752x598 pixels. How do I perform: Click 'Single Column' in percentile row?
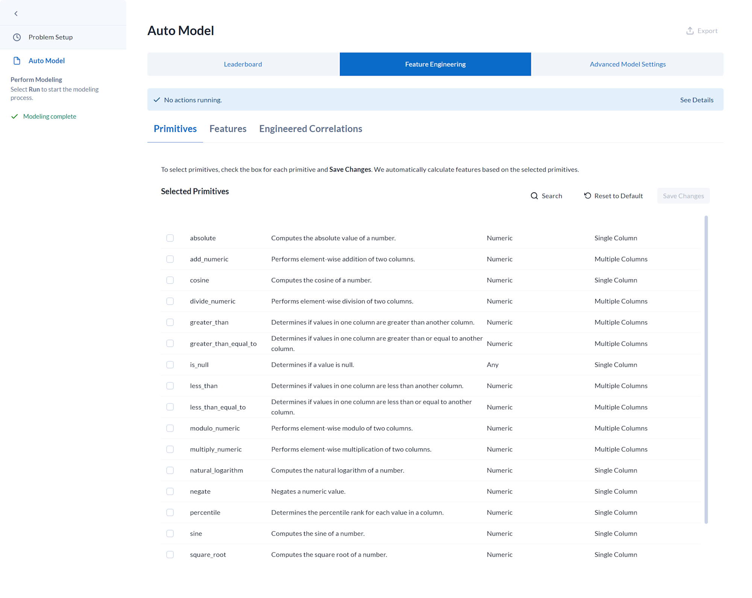[x=616, y=513]
